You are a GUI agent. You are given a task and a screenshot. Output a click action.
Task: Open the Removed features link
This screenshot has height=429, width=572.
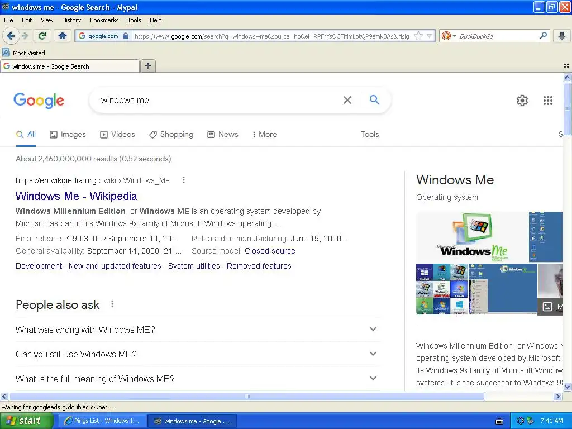tap(259, 266)
